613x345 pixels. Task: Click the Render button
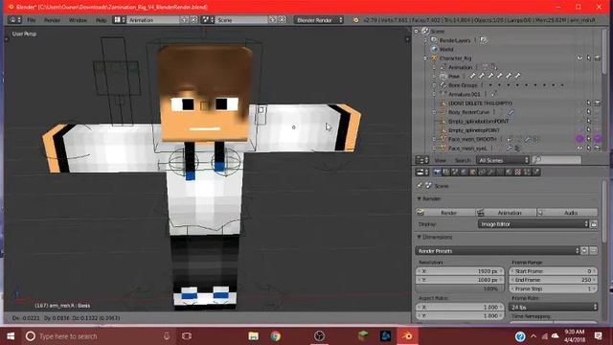[445, 213]
